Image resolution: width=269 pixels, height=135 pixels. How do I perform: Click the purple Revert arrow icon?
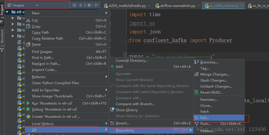tap(112, 123)
